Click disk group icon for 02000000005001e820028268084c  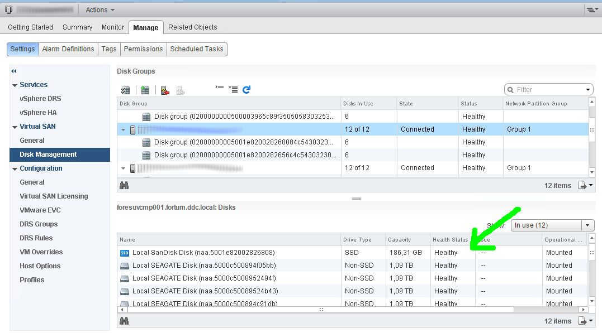(x=146, y=143)
